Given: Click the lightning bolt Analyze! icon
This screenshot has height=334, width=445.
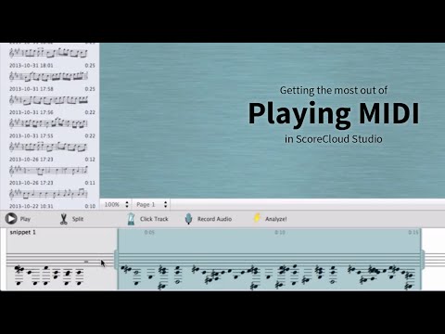Looking at the screenshot, I should pyautogui.click(x=257, y=218).
